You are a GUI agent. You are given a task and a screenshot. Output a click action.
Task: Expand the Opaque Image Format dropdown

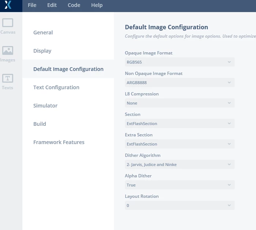[179, 62]
